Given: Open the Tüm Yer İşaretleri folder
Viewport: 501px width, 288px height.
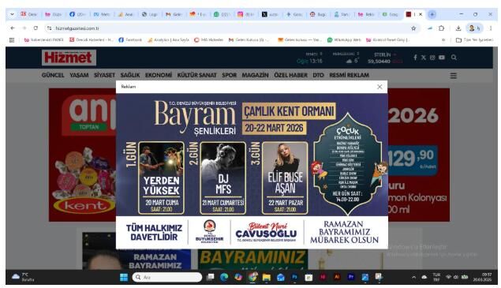Looking at the screenshot, I should [x=474, y=40].
